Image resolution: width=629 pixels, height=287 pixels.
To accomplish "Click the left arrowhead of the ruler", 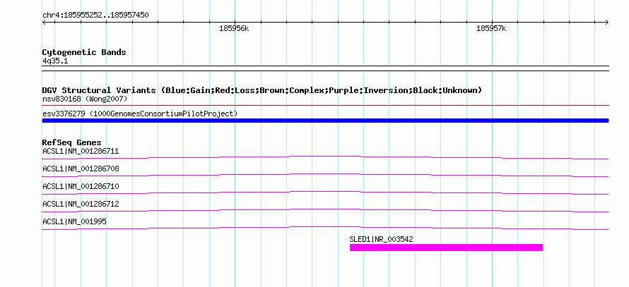I will tap(44, 23).
